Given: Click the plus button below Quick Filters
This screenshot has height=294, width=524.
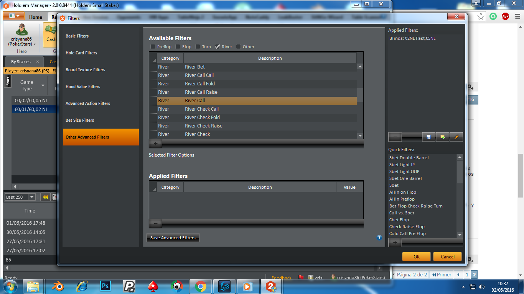Looking at the screenshot, I should 395,242.
